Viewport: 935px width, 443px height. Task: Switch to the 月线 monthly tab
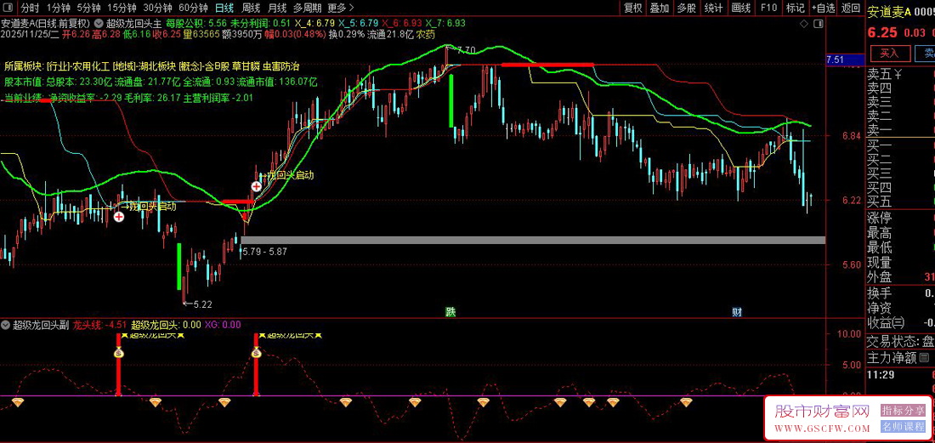[x=277, y=8]
